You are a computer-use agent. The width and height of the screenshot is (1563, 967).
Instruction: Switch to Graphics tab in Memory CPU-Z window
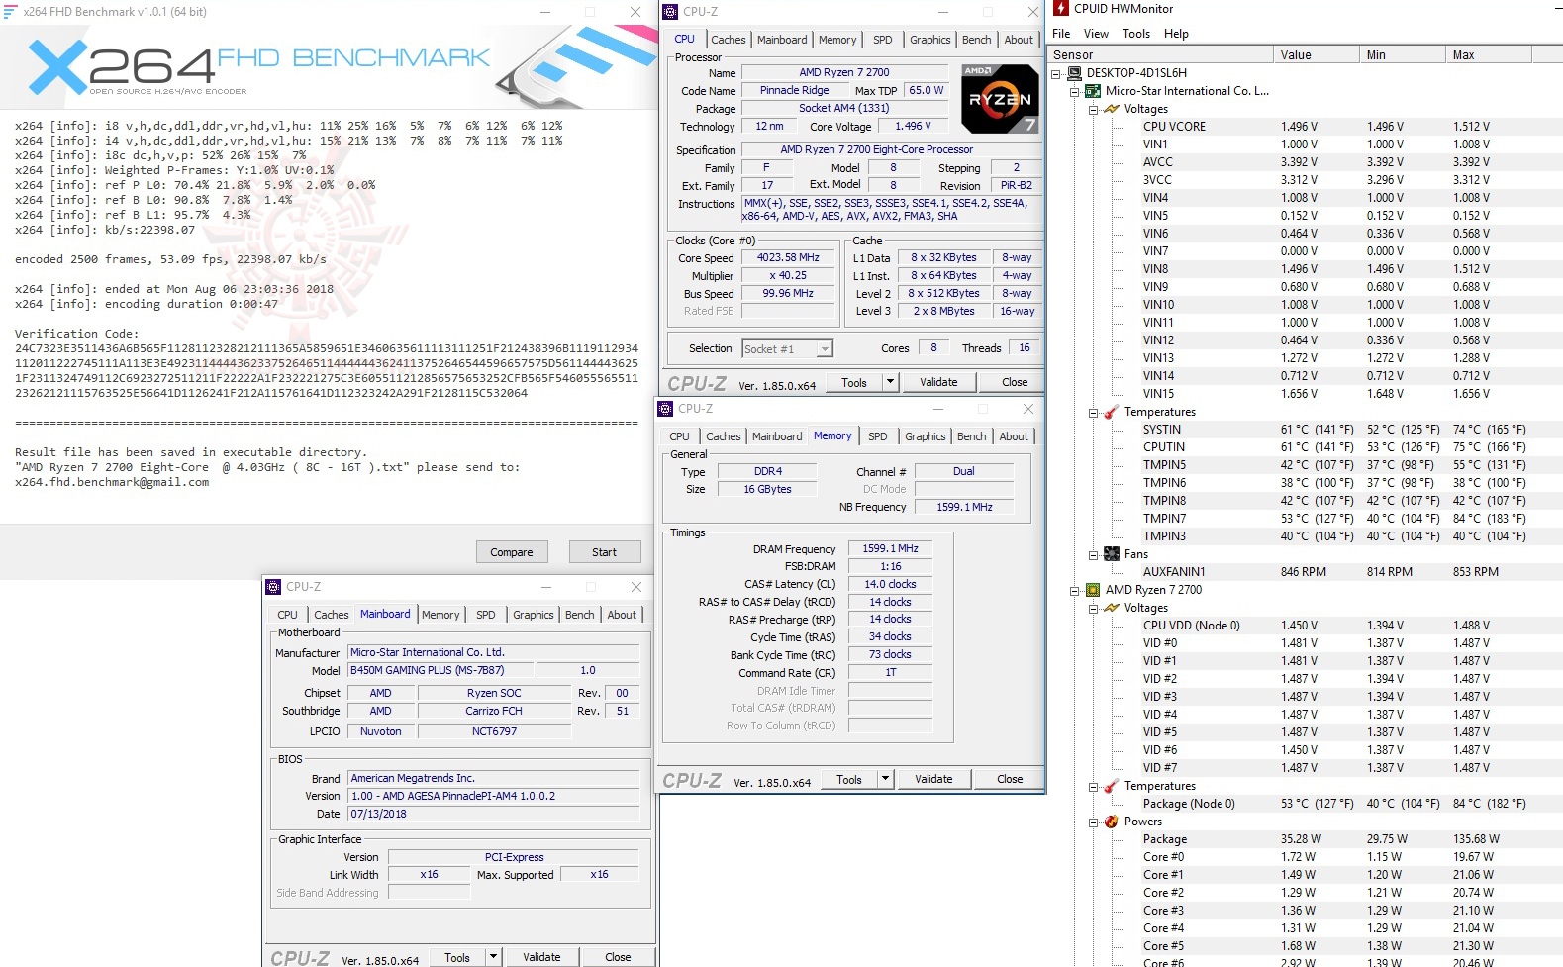click(926, 436)
